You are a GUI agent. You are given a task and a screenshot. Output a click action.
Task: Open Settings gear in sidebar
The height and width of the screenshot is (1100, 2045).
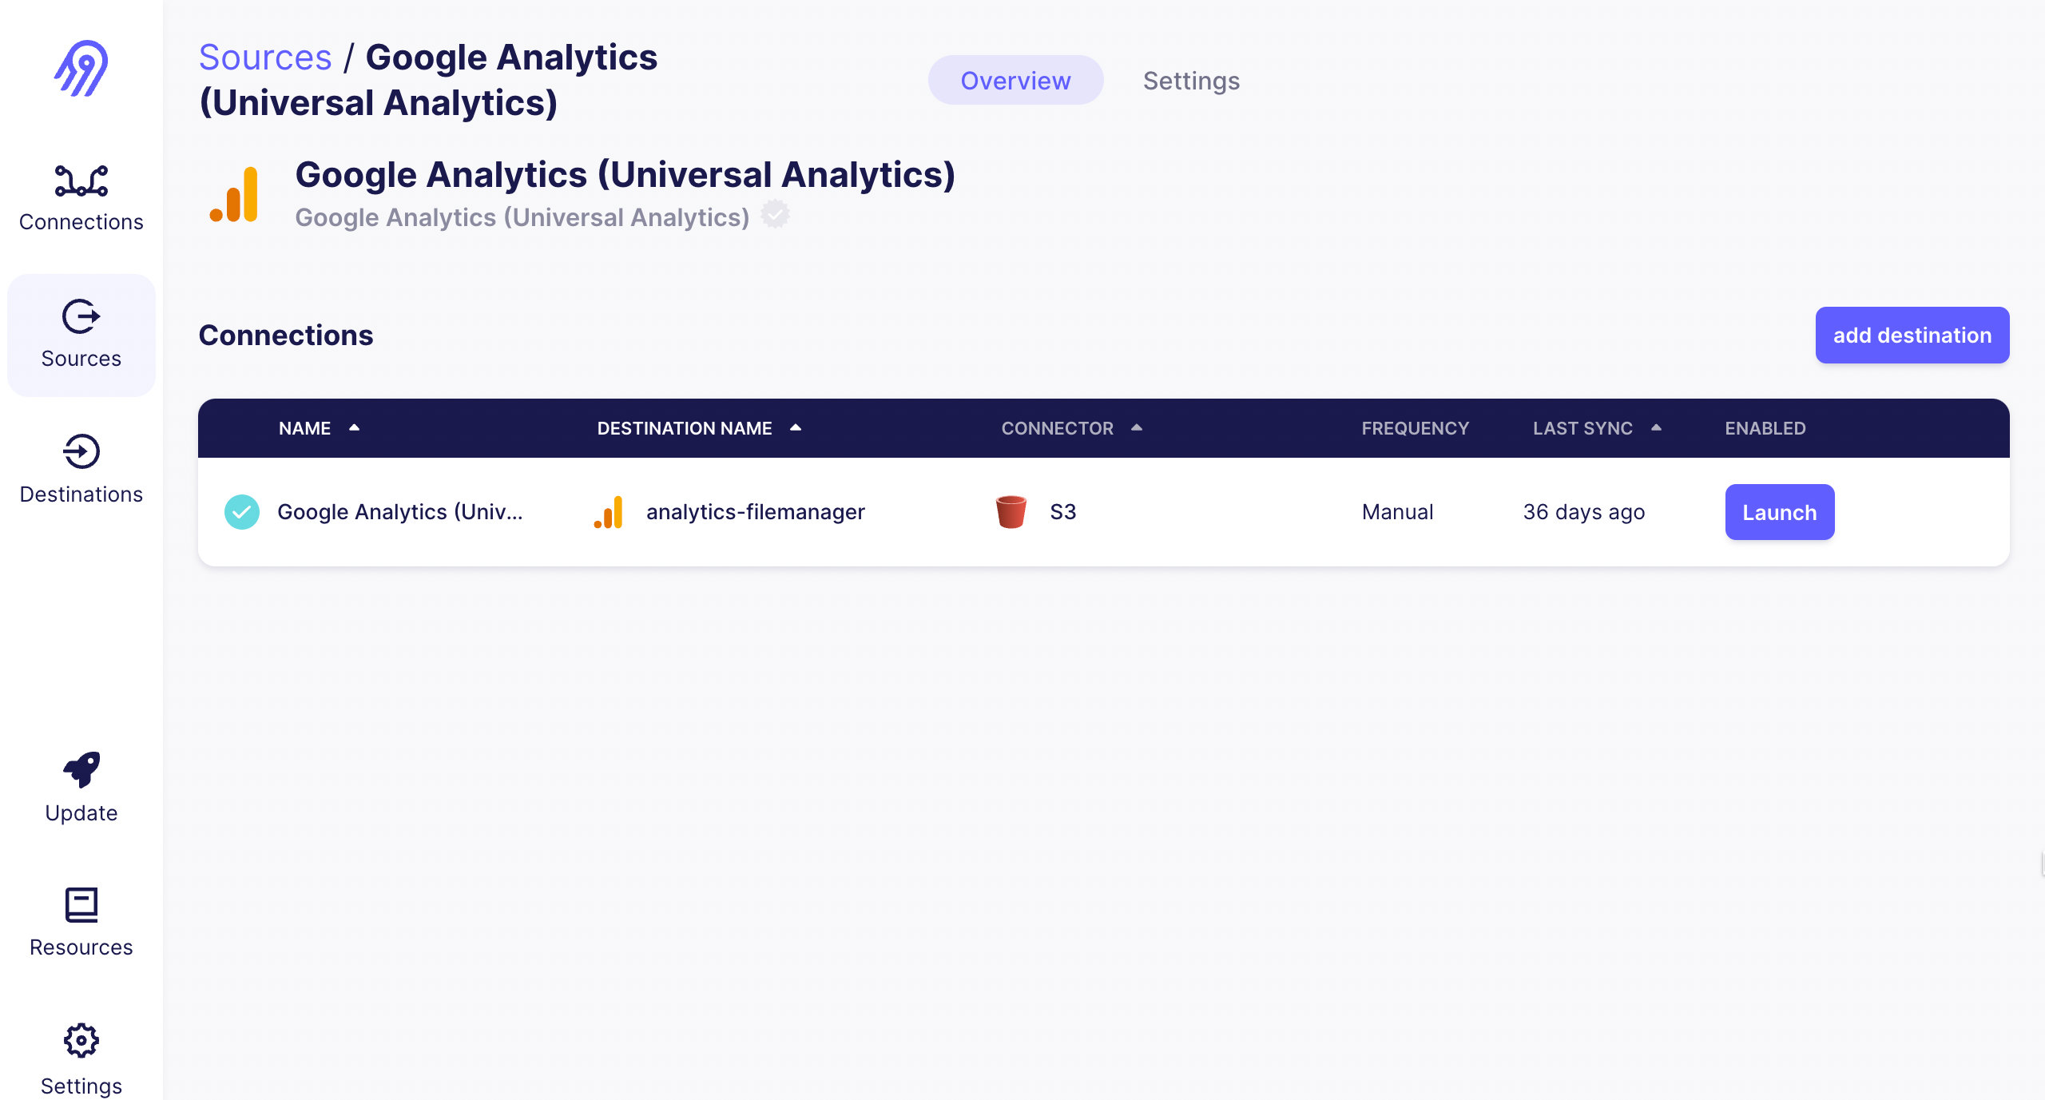81,1041
